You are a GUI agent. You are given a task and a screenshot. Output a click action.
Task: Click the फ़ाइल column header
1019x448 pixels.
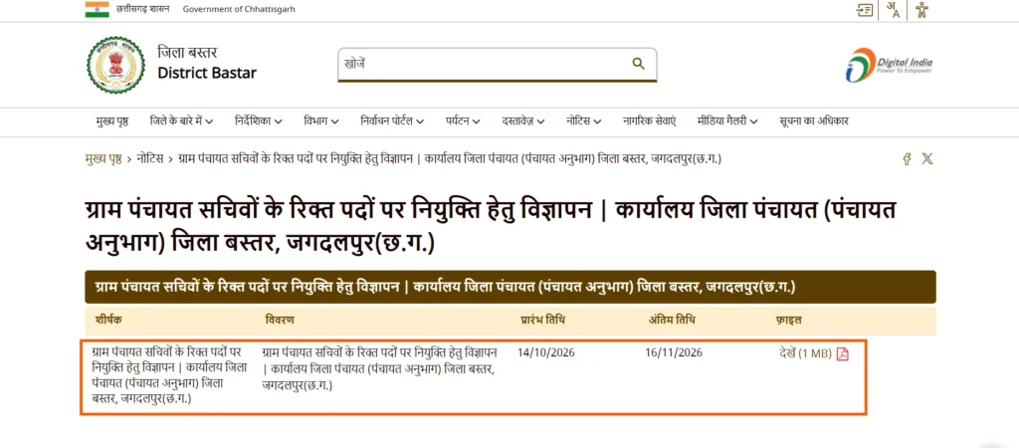point(789,321)
